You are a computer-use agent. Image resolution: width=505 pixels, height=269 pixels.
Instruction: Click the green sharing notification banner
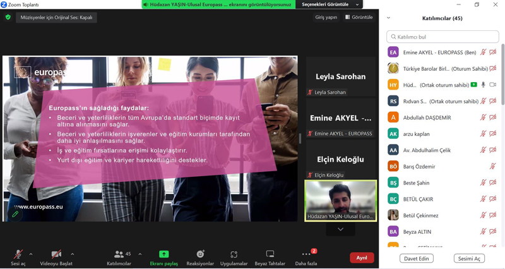click(218, 4)
